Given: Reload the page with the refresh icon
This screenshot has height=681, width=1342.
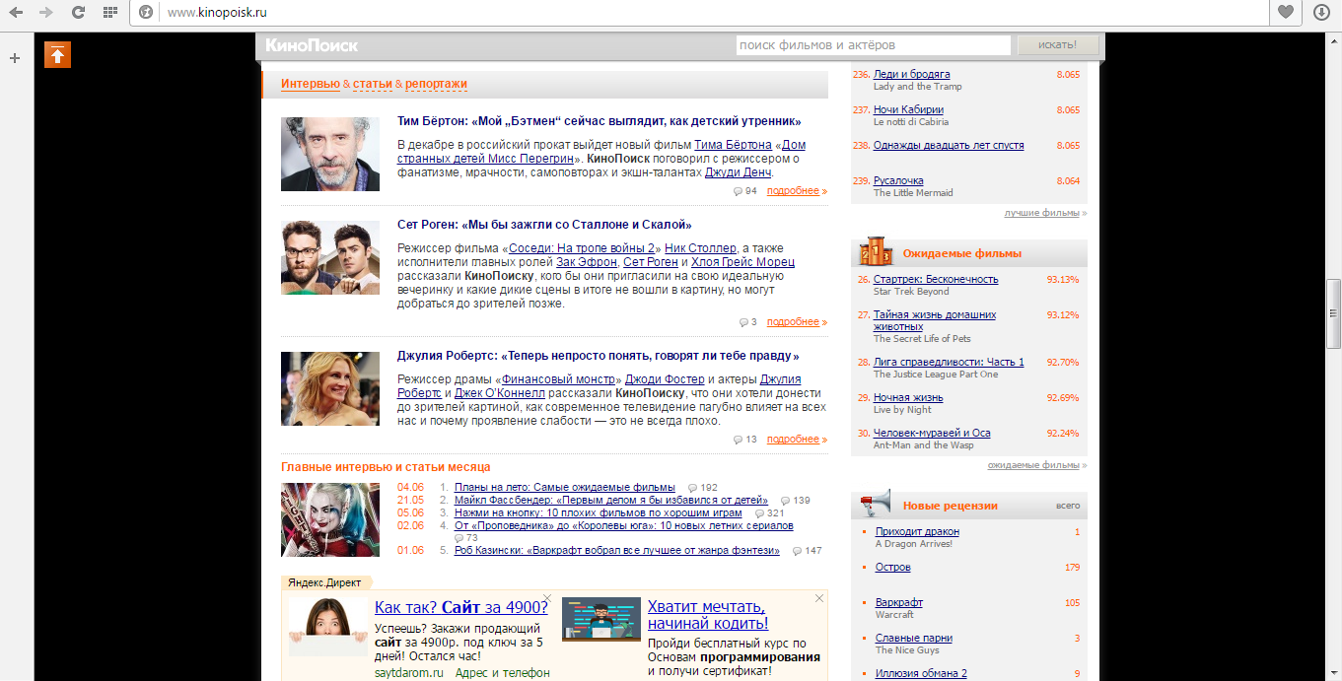Looking at the screenshot, I should click(x=78, y=12).
